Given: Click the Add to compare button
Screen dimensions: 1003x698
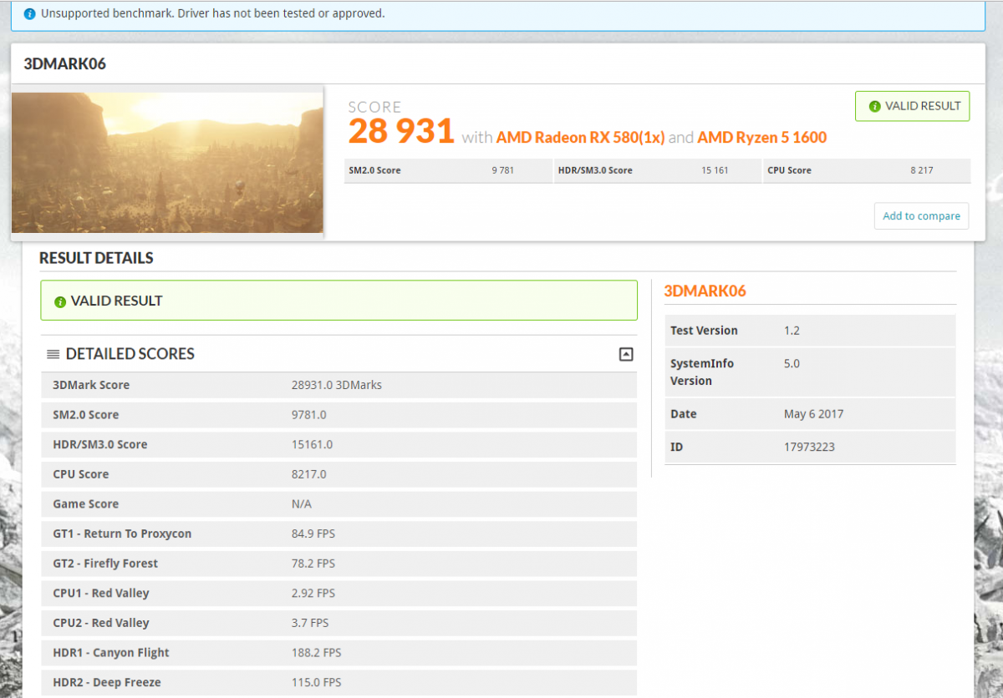Looking at the screenshot, I should click(x=921, y=215).
